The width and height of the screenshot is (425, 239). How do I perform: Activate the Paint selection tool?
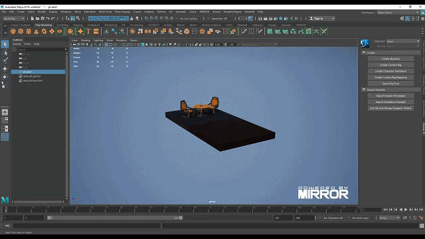pos(5,60)
